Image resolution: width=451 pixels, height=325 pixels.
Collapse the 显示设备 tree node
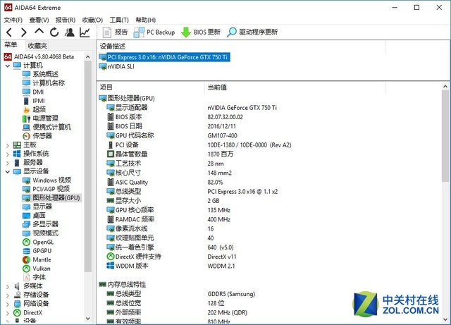point(8,171)
